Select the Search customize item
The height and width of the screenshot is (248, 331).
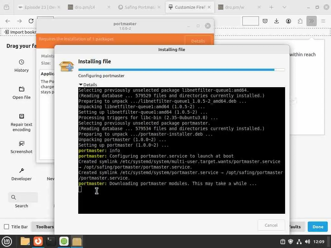click(x=23, y=200)
